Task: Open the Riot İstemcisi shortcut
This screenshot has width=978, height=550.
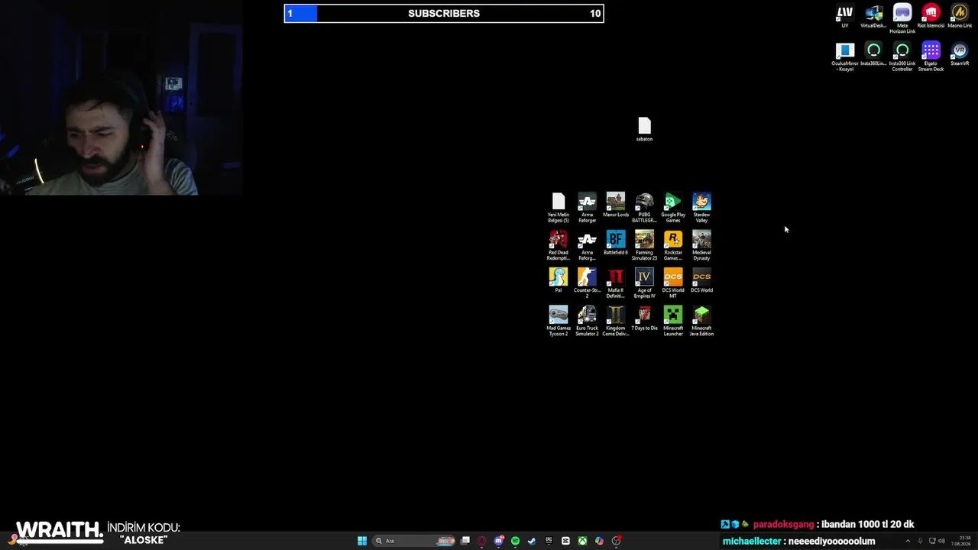Action: 931,16
